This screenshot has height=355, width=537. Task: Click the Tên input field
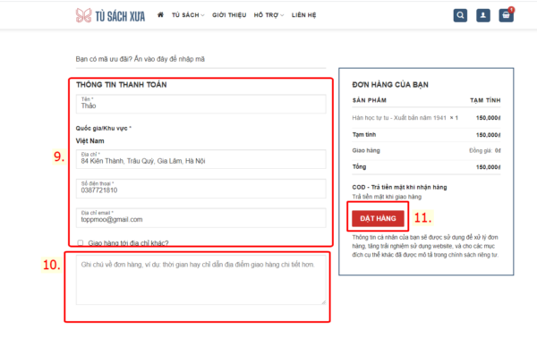tap(201, 104)
